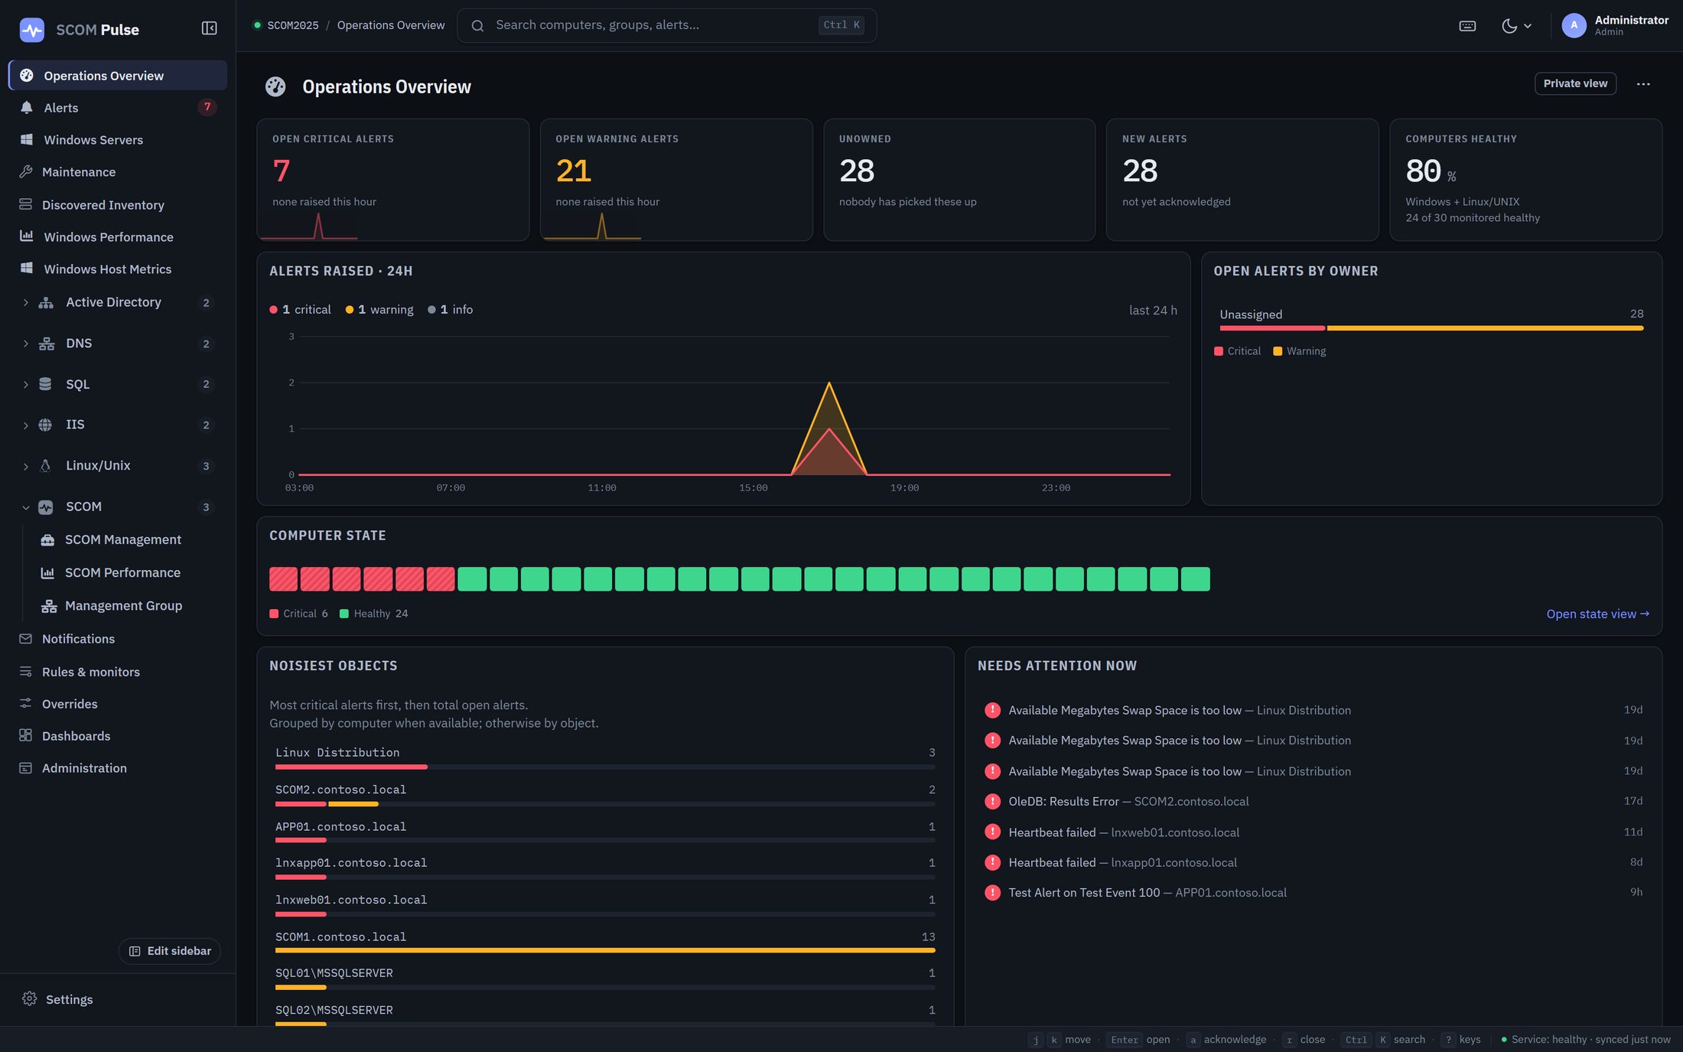Open the Alerts page label
Screen dimensions: 1683x1052
[61, 108]
